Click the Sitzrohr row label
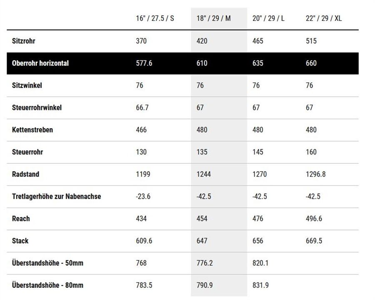The width and height of the screenshot is (375, 300). coord(24,41)
